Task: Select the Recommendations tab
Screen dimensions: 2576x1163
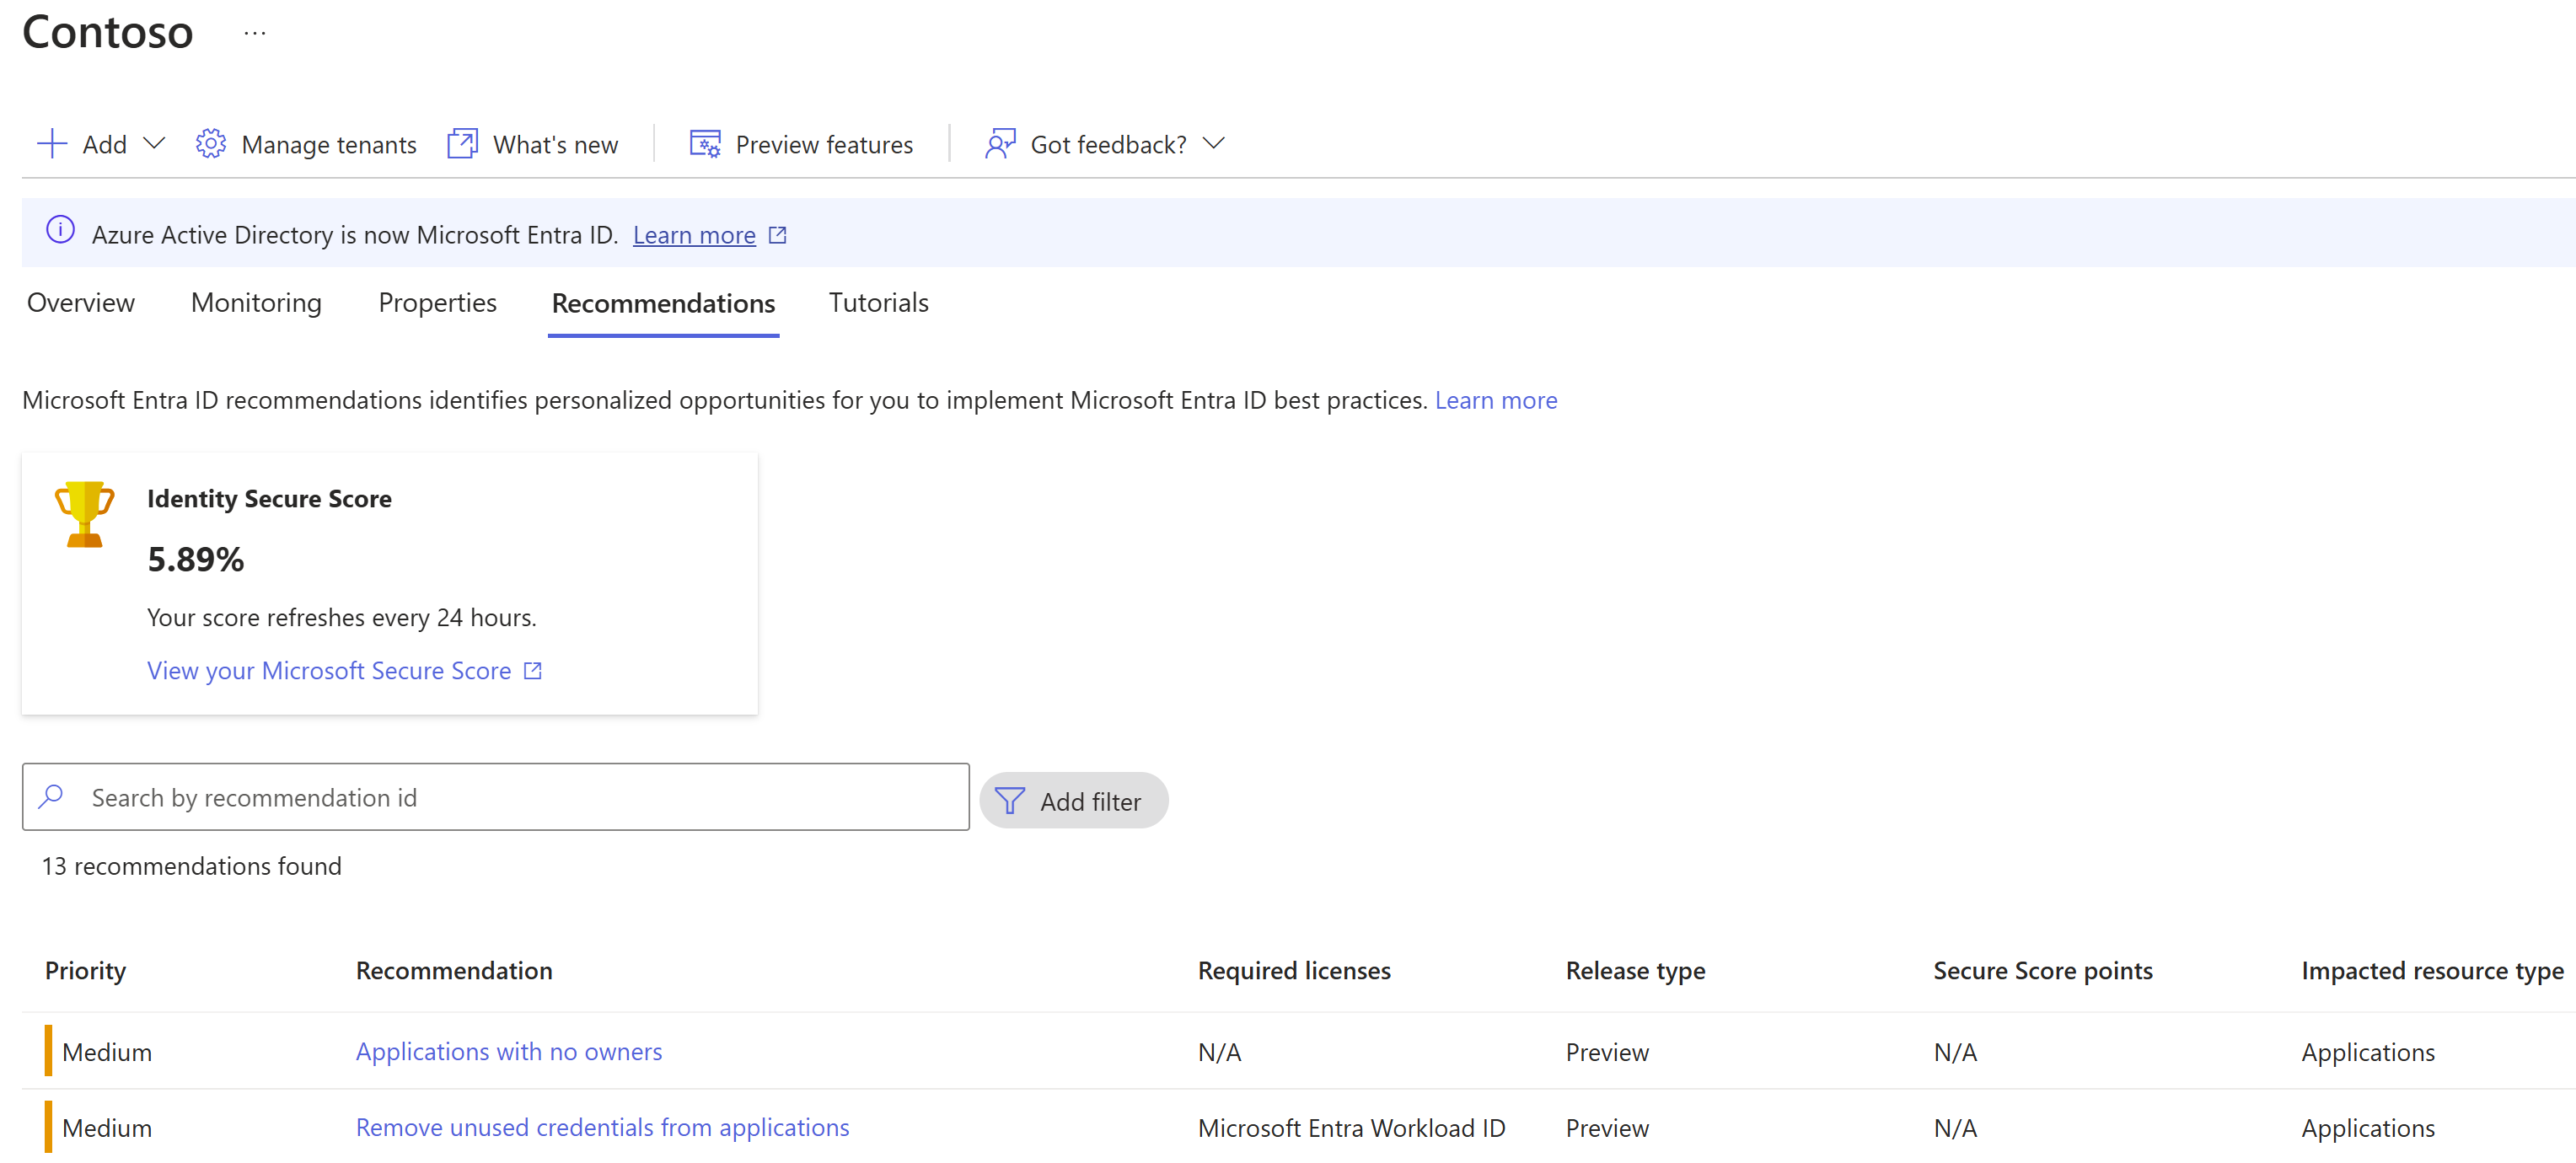Action: 662,301
